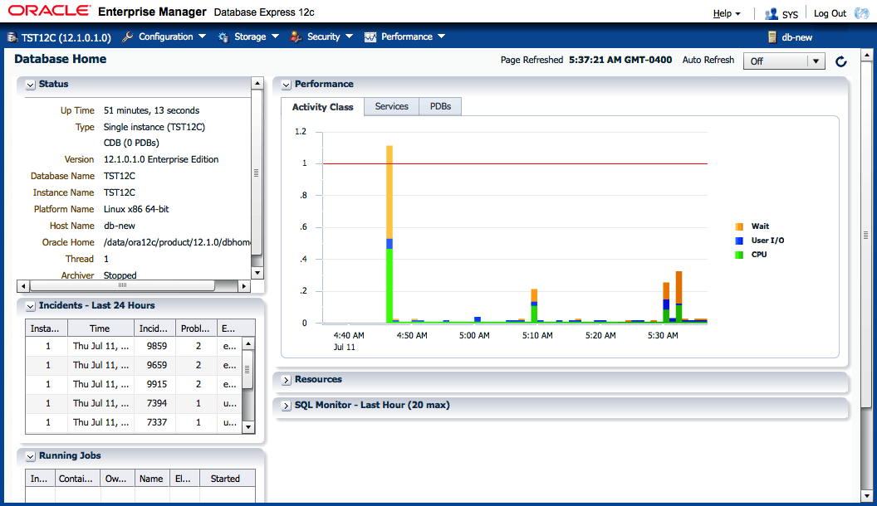Click the Wait legend orange swatch
Viewport: 877px width, 506px height.
click(x=739, y=226)
